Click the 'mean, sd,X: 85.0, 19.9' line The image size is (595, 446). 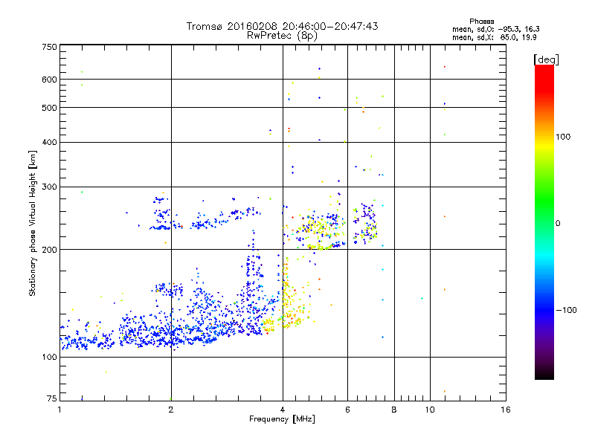pos(494,37)
